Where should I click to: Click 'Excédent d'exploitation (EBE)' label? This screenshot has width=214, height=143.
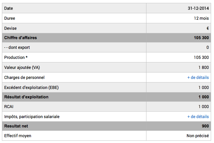coord(31,87)
